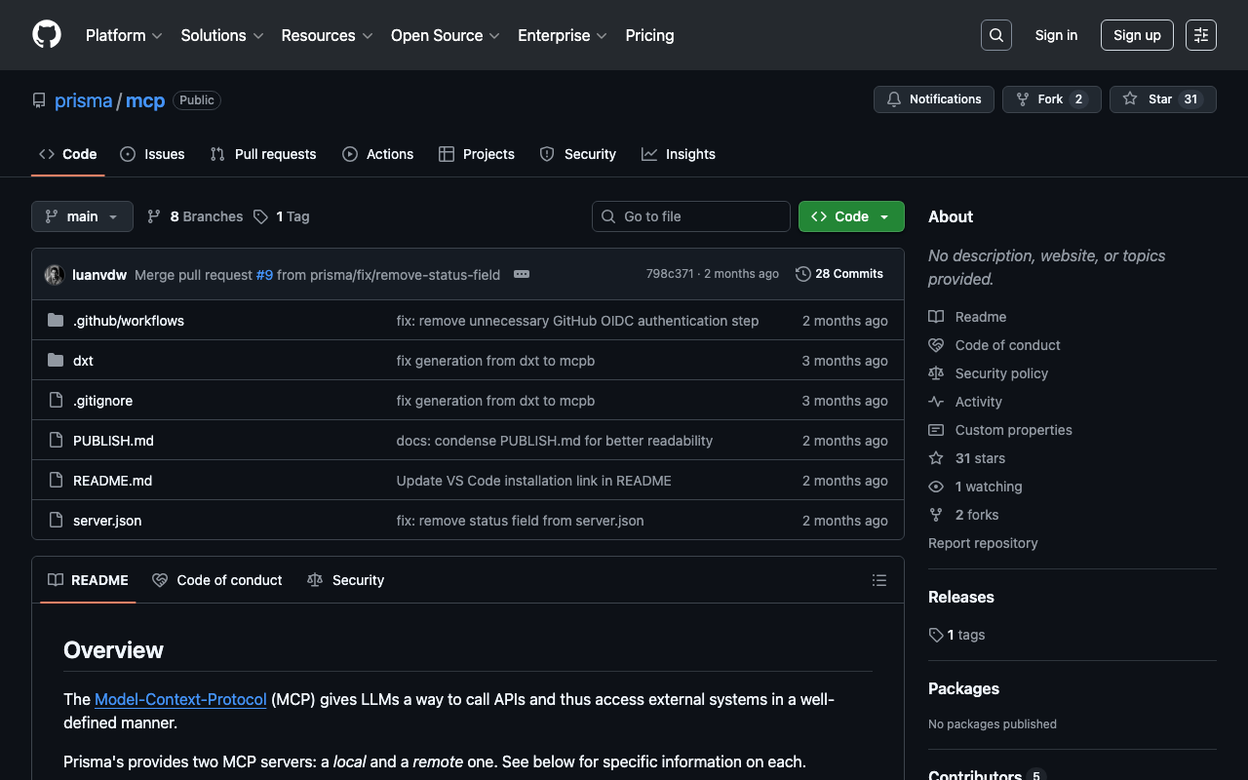Open the .github/workflows folder
Viewport: 1248px width, 780px height.
pyautogui.click(x=129, y=321)
